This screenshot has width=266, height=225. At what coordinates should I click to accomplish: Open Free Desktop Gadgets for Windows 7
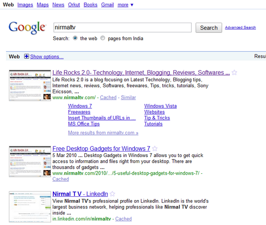[x=101, y=149]
